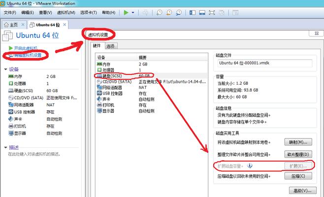Click the send Ctrl+Alt+Del toolbar icon
The height and width of the screenshot is (197, 324).
click(145, 13)
